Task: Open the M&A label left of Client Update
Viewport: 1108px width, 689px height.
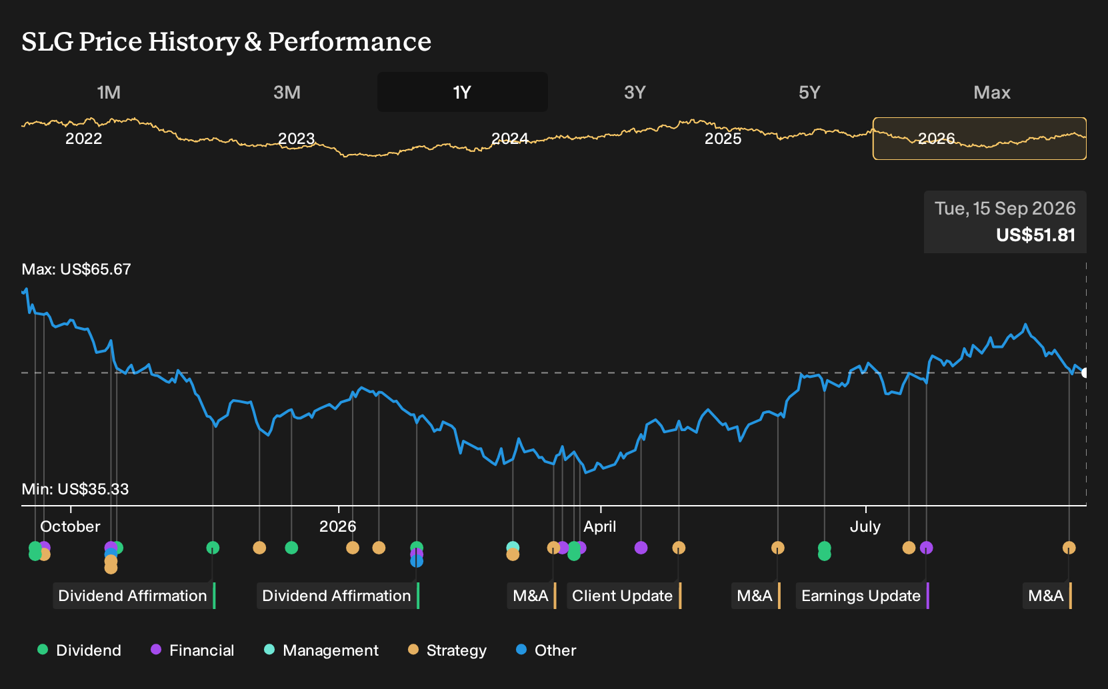Action: coord(532,596)
